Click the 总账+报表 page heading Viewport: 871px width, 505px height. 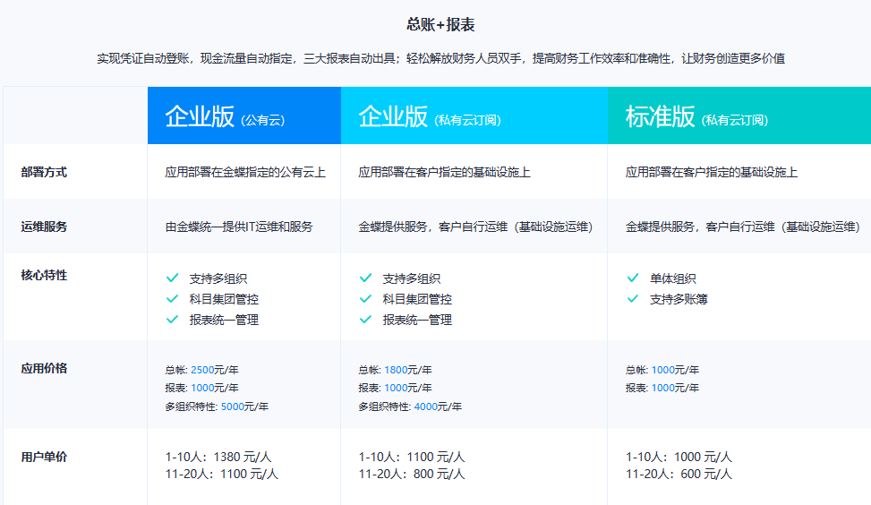[440, 24]
